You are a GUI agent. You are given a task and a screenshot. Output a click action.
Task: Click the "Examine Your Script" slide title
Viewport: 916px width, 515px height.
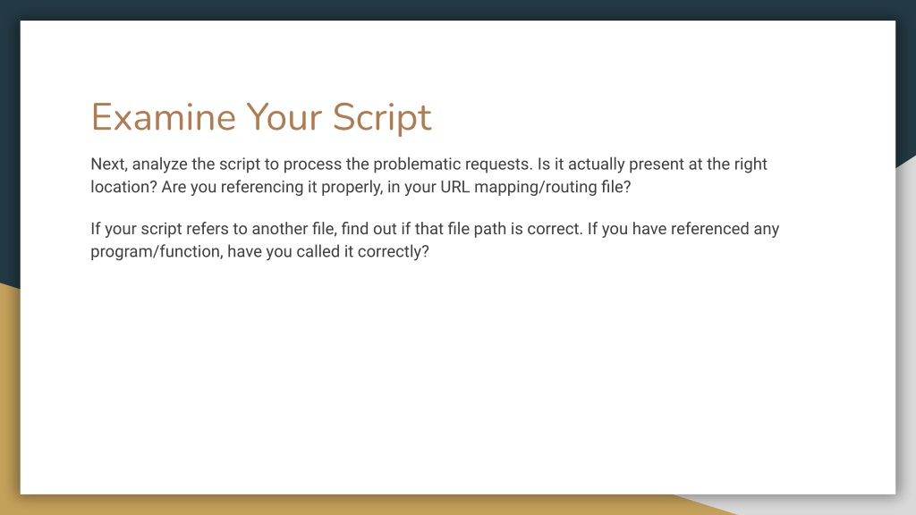click(x=261, y=117)
